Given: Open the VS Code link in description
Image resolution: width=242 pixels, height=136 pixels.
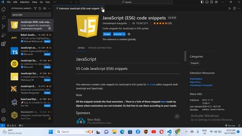Looking at the screenshot, I should 151,85.
